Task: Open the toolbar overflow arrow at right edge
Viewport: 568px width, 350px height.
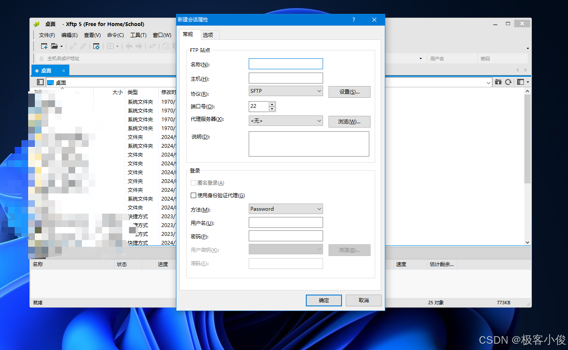Action: coord(528,48)
